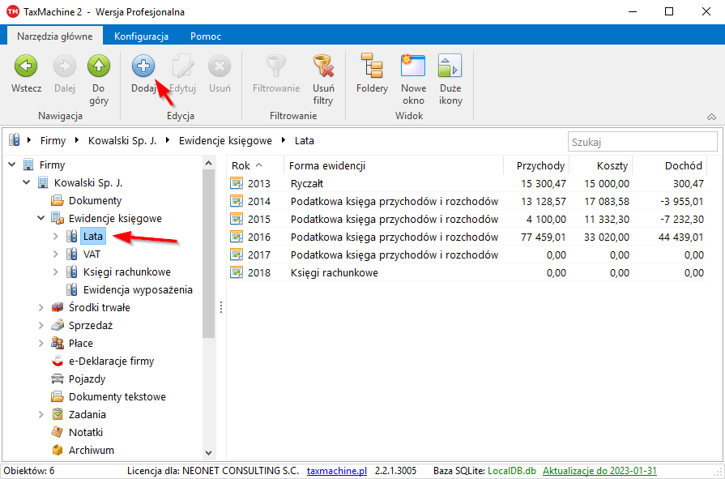
Task: Click into the Szukaj search field
Action: click(642, 142)
